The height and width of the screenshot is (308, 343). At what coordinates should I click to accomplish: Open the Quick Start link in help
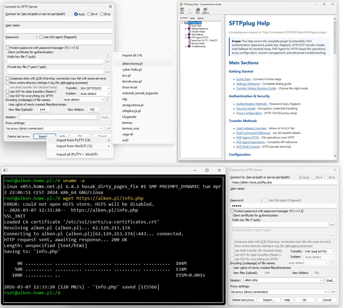coord(243,79)
